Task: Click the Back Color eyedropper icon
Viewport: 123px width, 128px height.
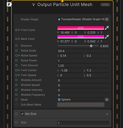Action: click(x=107, y=37)
